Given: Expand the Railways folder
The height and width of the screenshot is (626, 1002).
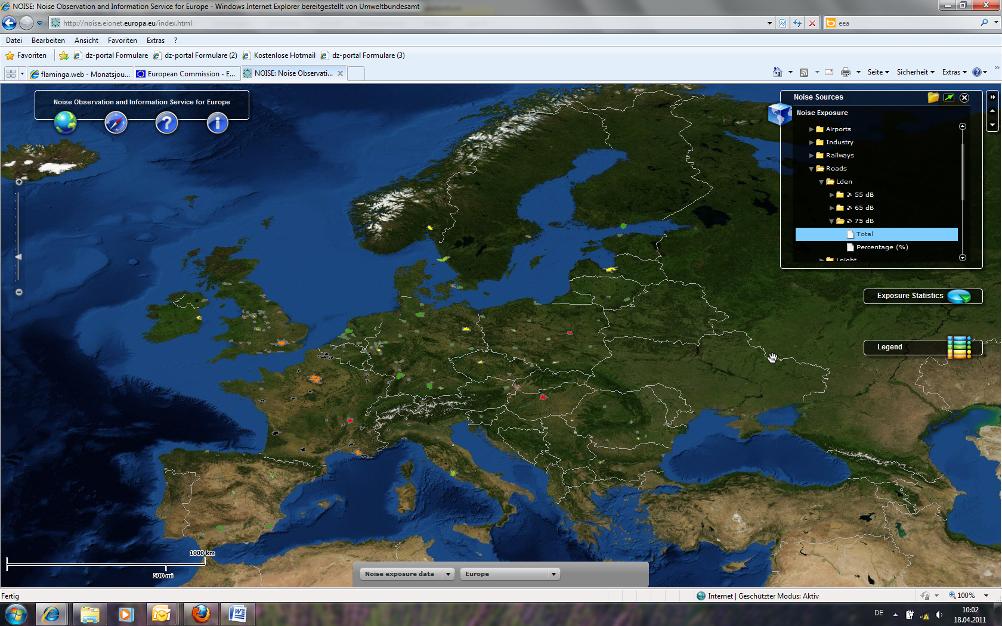Looking at the screenshot, I should pos(811,156).
